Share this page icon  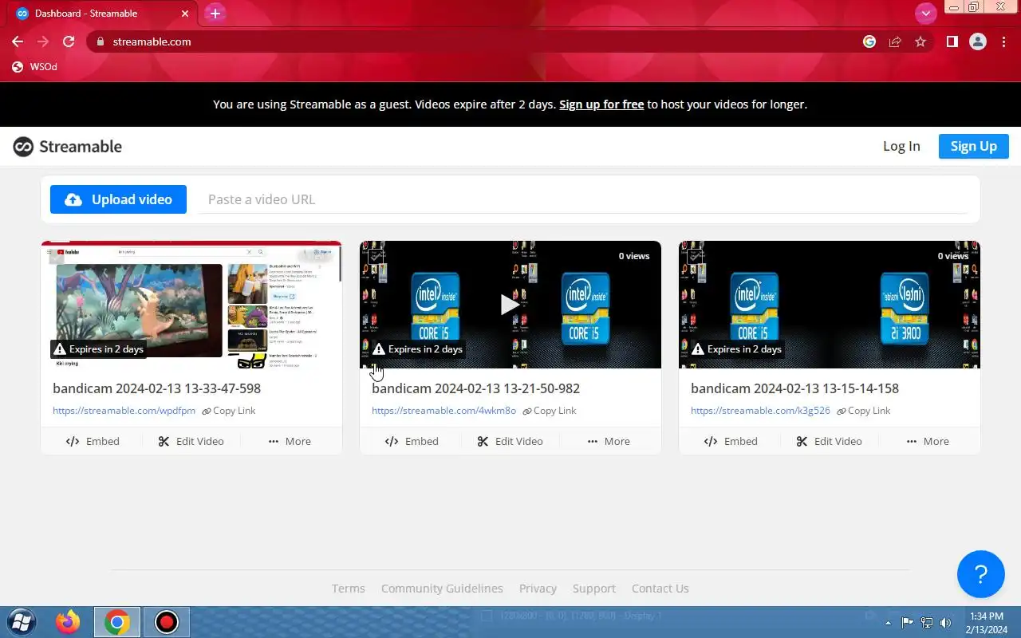[895, 41]
